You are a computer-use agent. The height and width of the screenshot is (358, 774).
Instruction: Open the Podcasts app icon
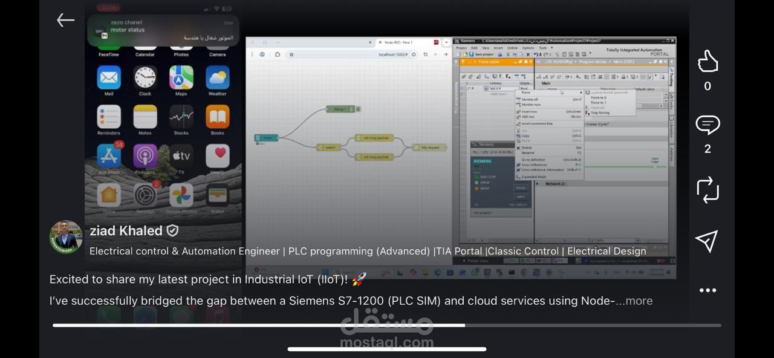(145, 156)
